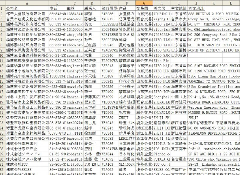Select cell 株式会社SELES
This screenshot has width=240, height=175.
click(27, 170)
